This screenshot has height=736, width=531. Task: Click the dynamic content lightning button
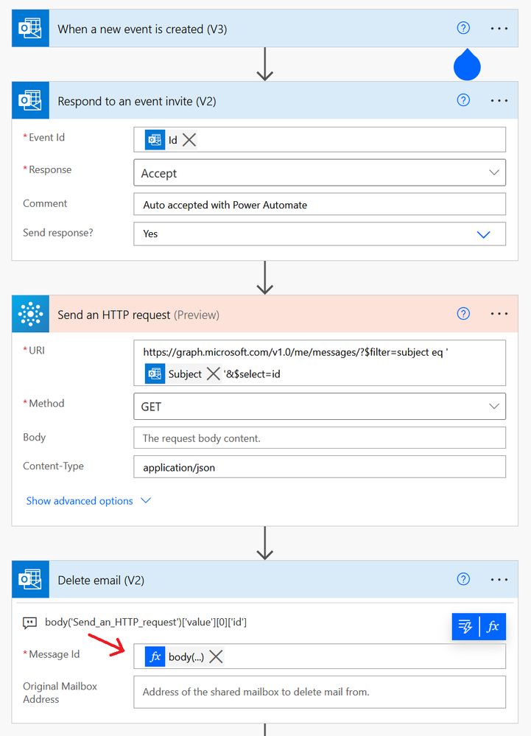tap(465, 627)
